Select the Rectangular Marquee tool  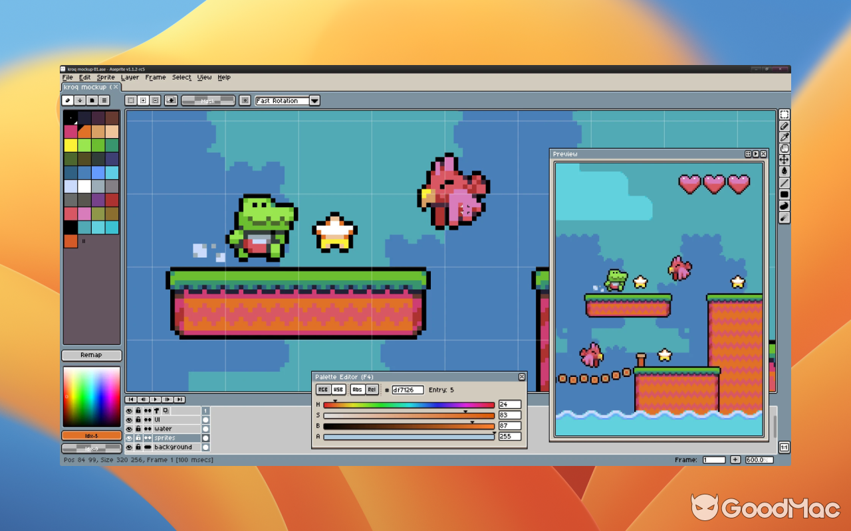(784, 115)
